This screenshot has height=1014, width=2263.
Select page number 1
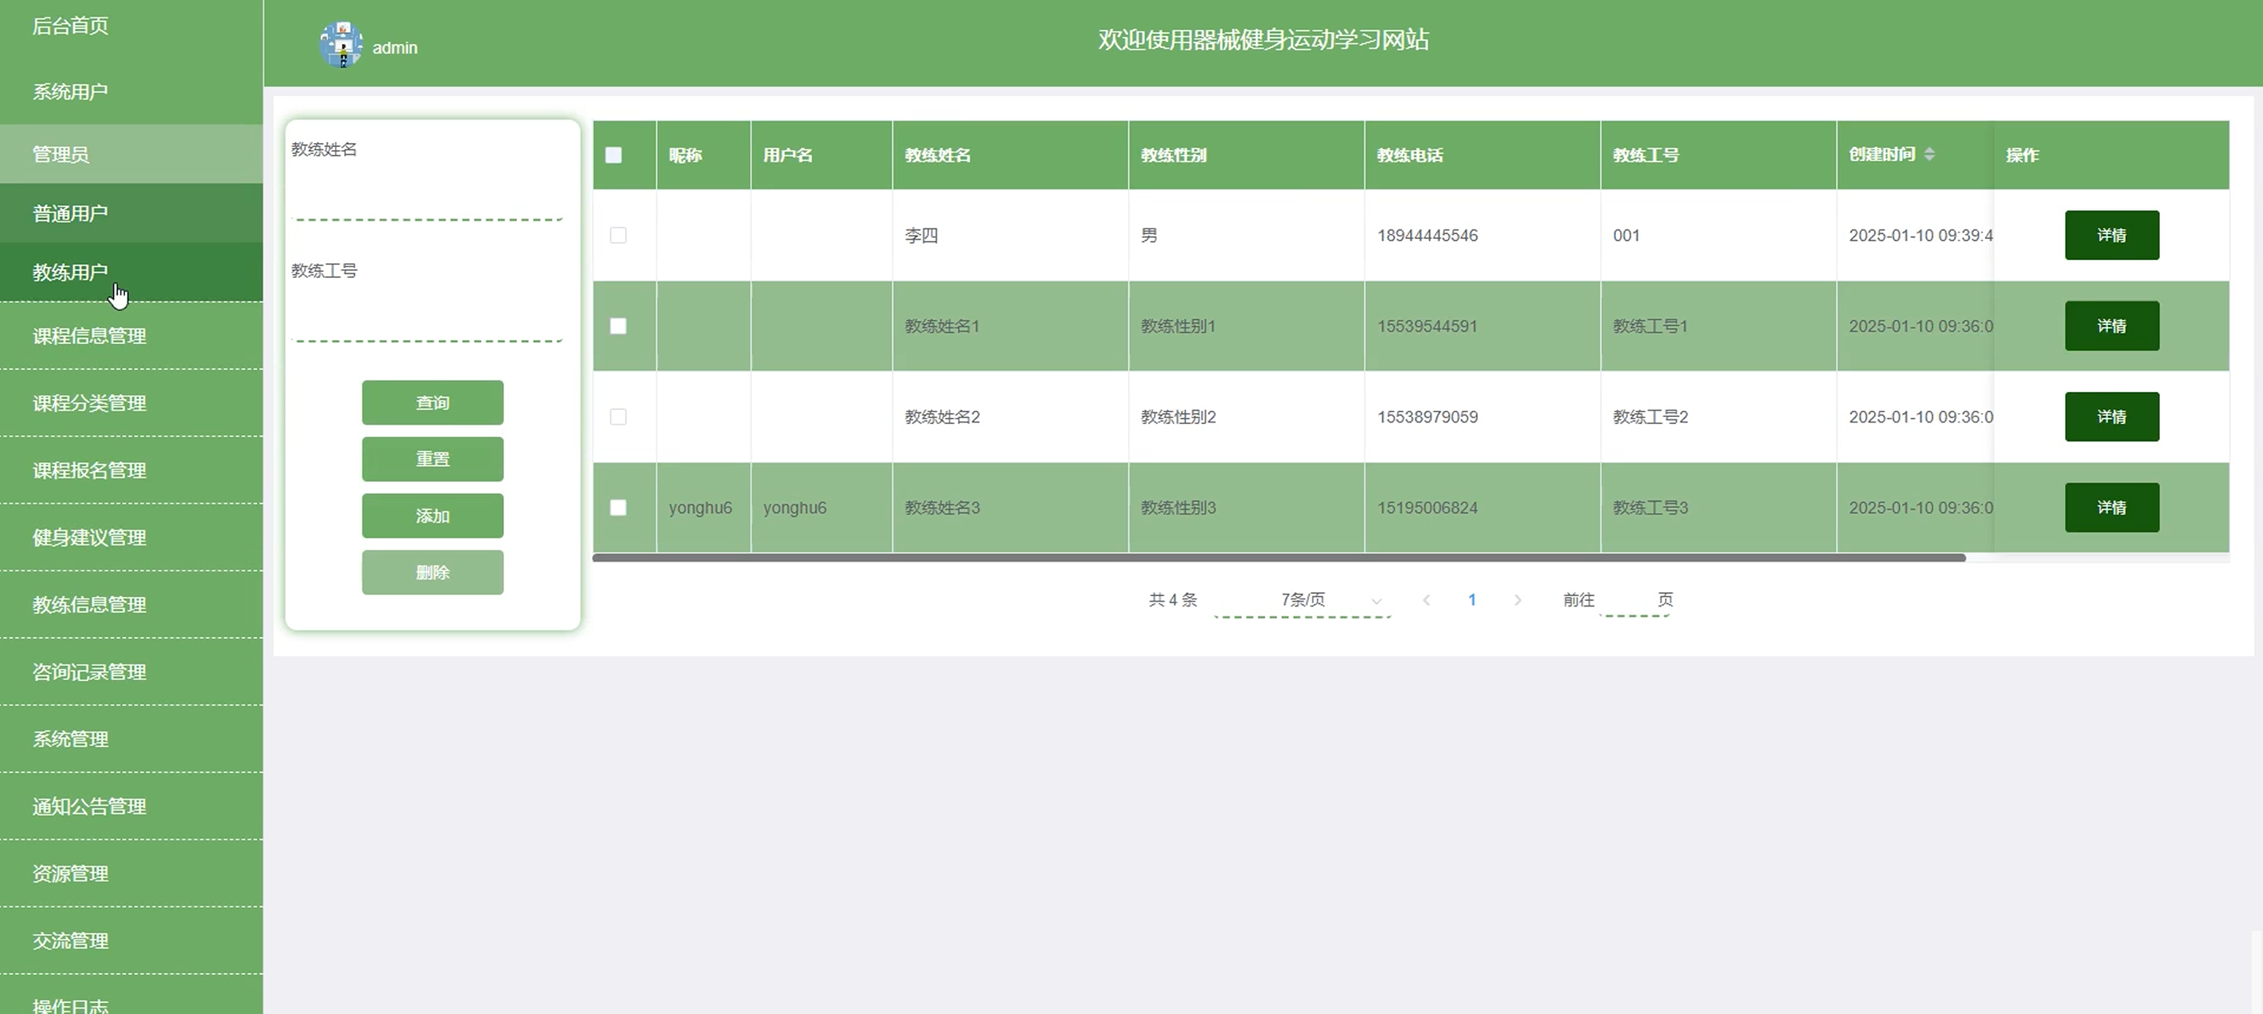tap(1471, 599)
